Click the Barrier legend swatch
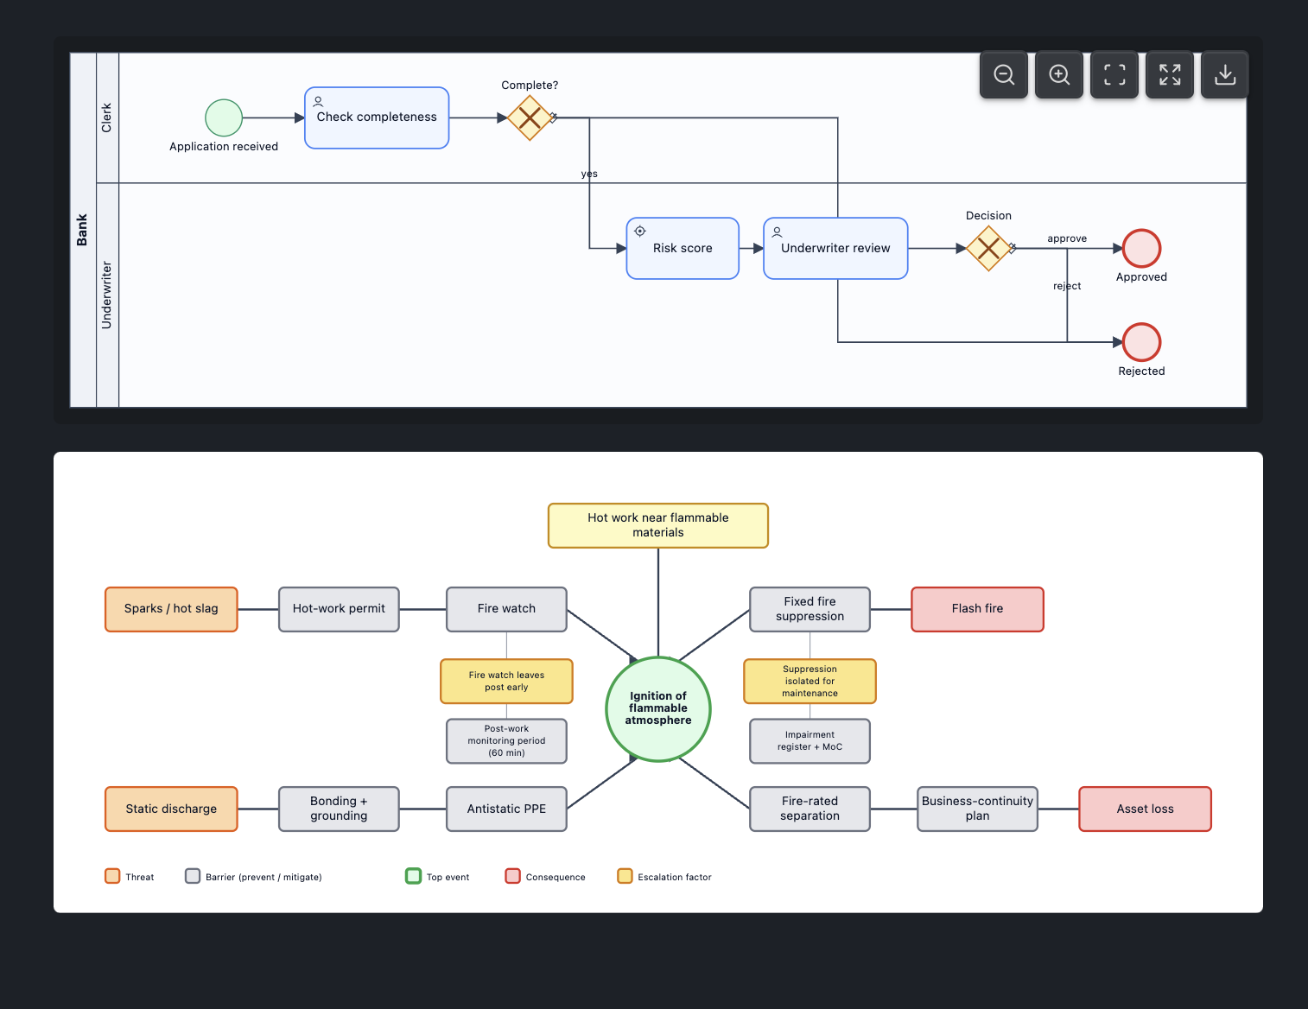This screenshot has width=1308, height=1009. tap(193, 876)
